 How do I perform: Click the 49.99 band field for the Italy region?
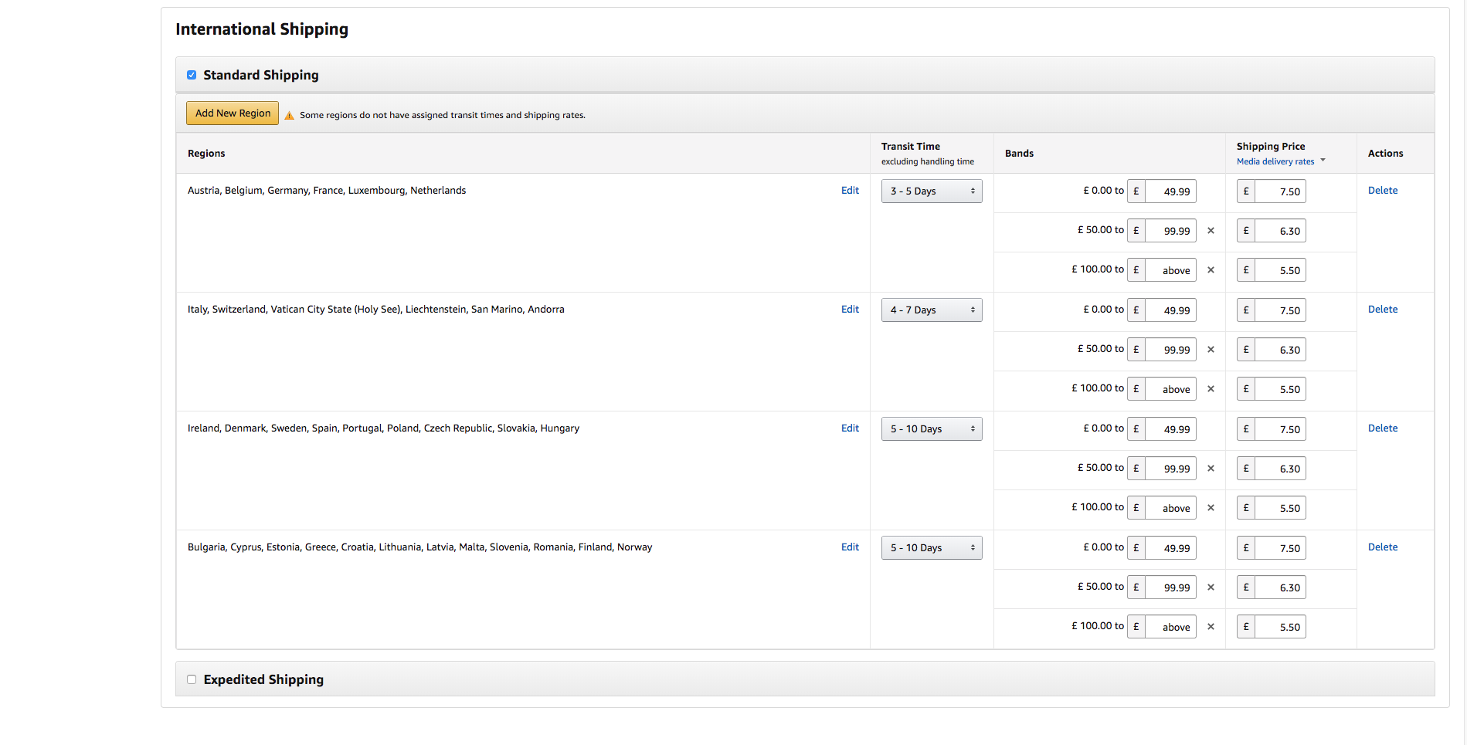(1170, 310)
